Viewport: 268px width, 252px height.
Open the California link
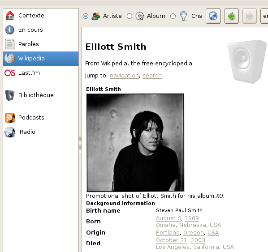point(206,247)
